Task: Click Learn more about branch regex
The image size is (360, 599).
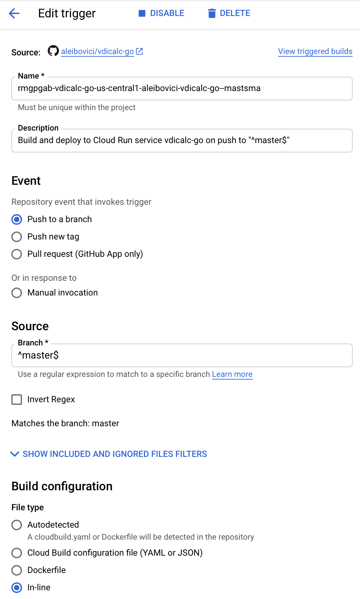Action: coord(232,374)
